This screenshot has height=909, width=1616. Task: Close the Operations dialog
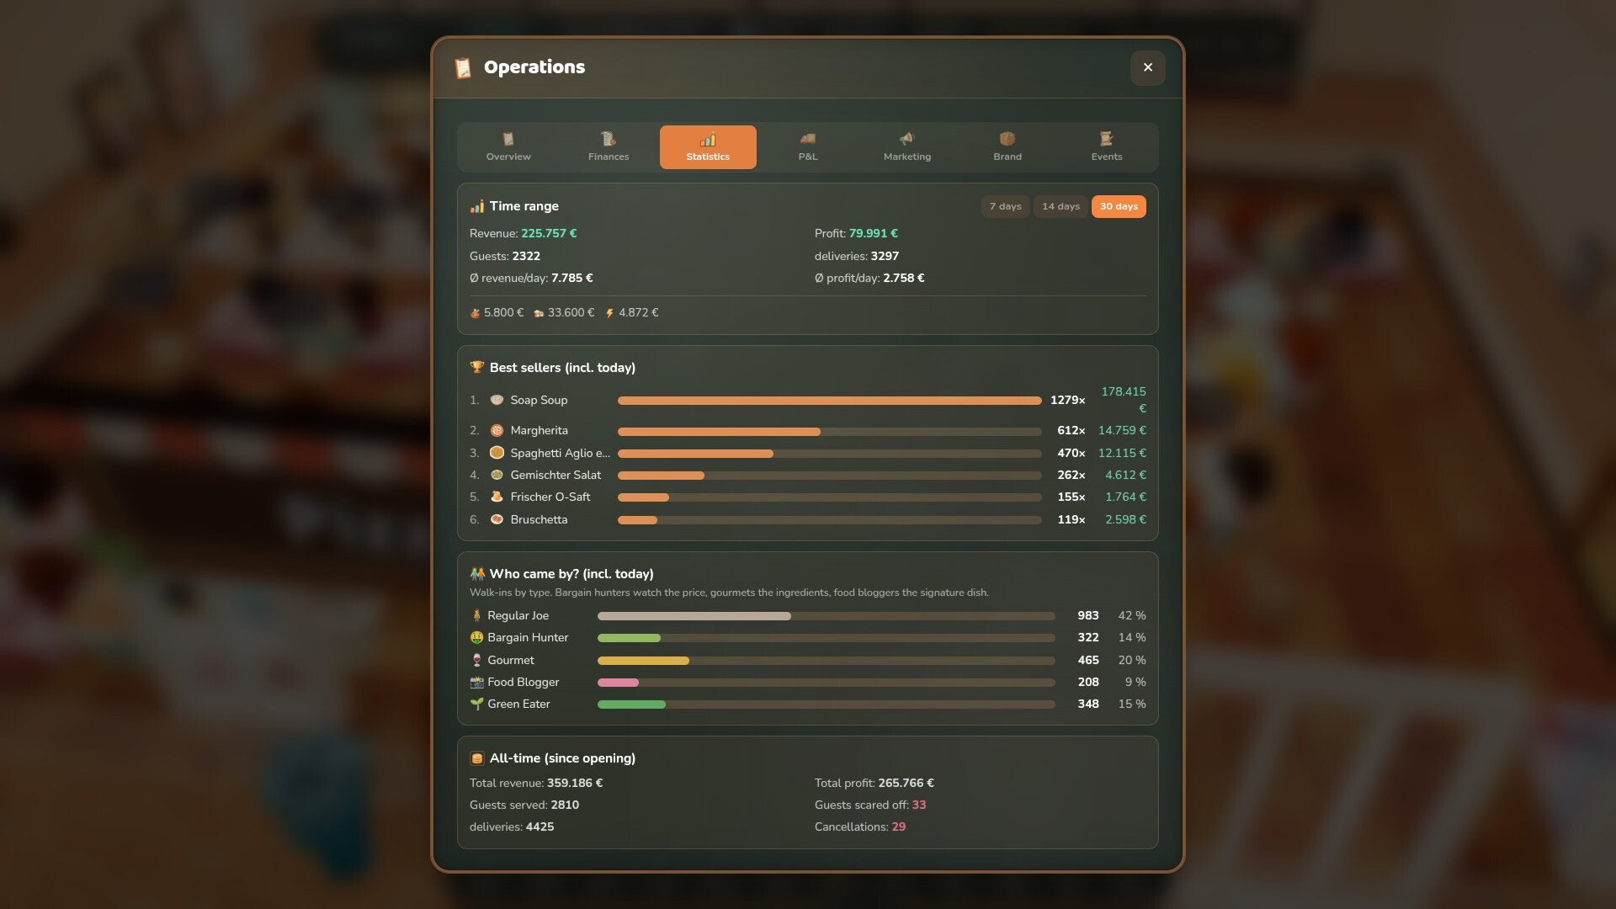click(x=1148, y=67)
